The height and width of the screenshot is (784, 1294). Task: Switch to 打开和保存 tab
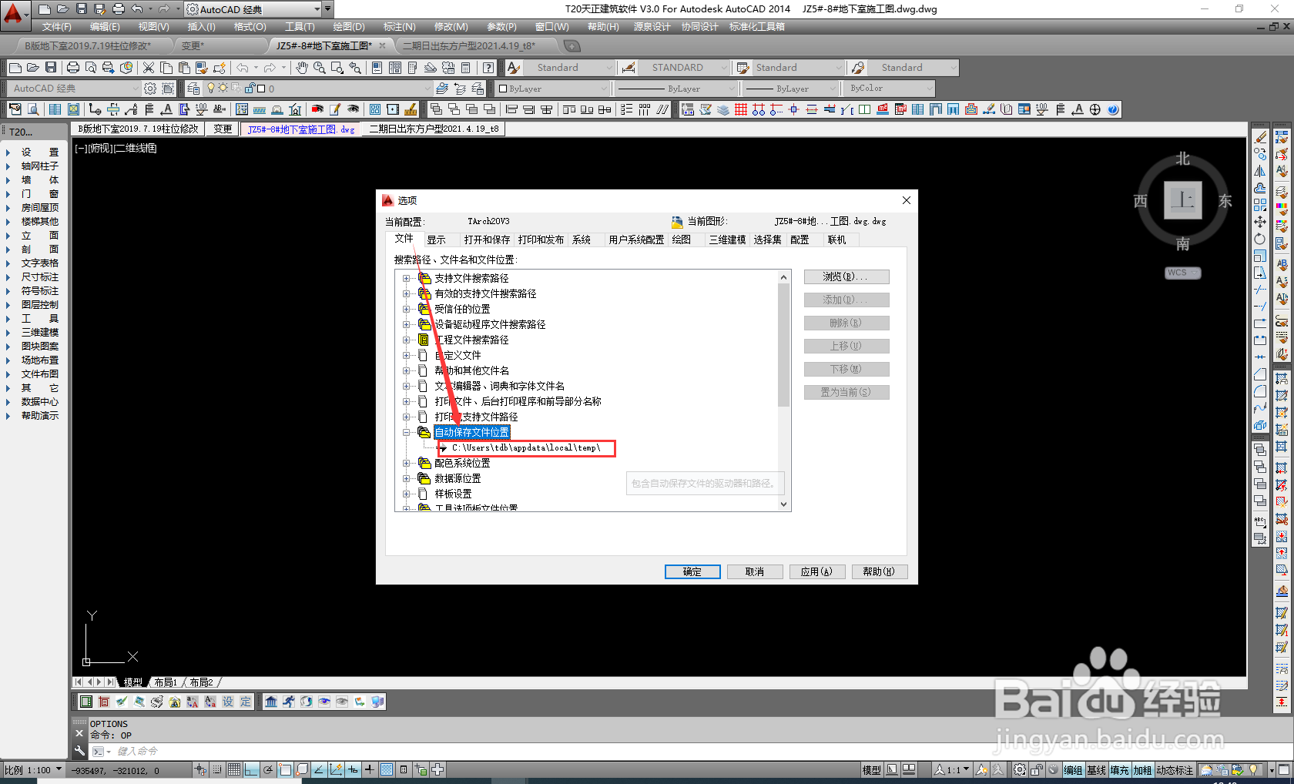[x=487, y=240]
